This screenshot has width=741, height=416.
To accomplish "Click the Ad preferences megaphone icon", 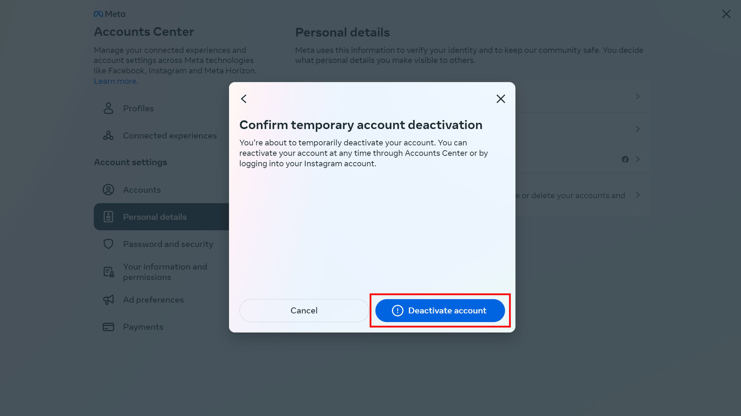I will tap(108, 300).
